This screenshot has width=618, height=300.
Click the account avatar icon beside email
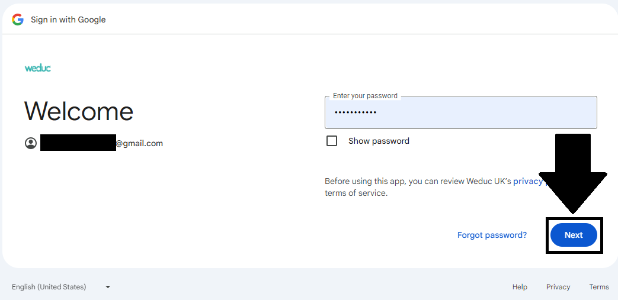(x=31, y=143)
